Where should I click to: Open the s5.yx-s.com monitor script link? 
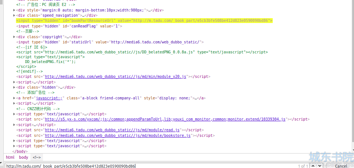[165, 119]
